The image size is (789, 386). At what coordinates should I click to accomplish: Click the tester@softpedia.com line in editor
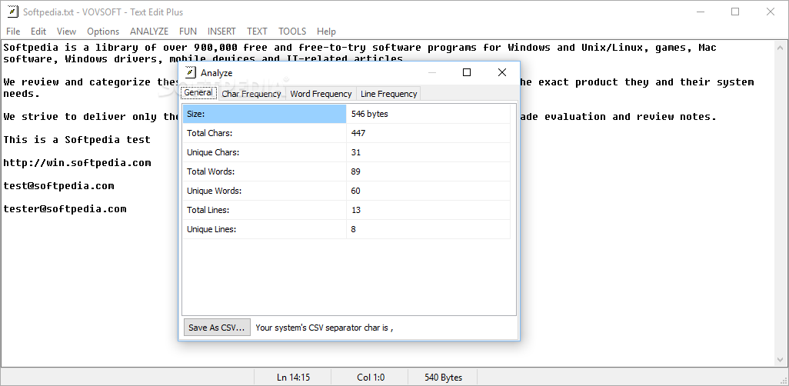pyautogui.click(x=65, y=208)
